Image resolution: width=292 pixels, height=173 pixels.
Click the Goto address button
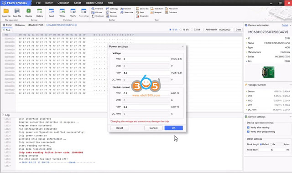point(238,30)
